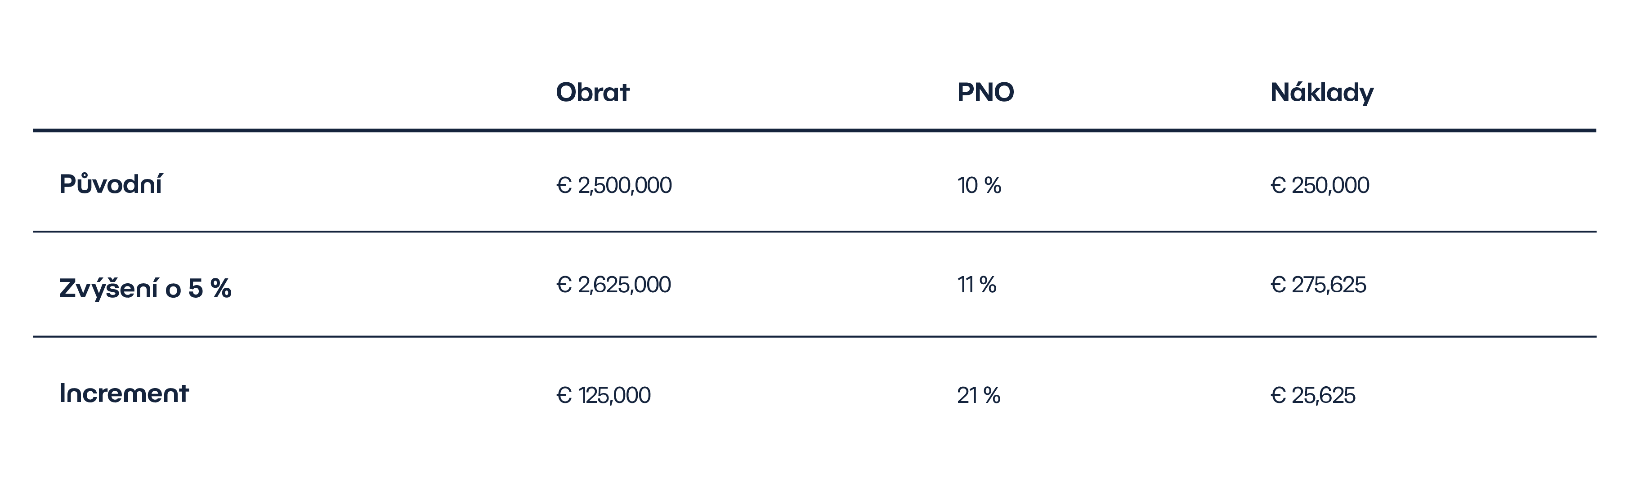Click the € 25,625 cost cell
The height and width of the screenshot is (487, 1629).
click(x=1313, y=395)
